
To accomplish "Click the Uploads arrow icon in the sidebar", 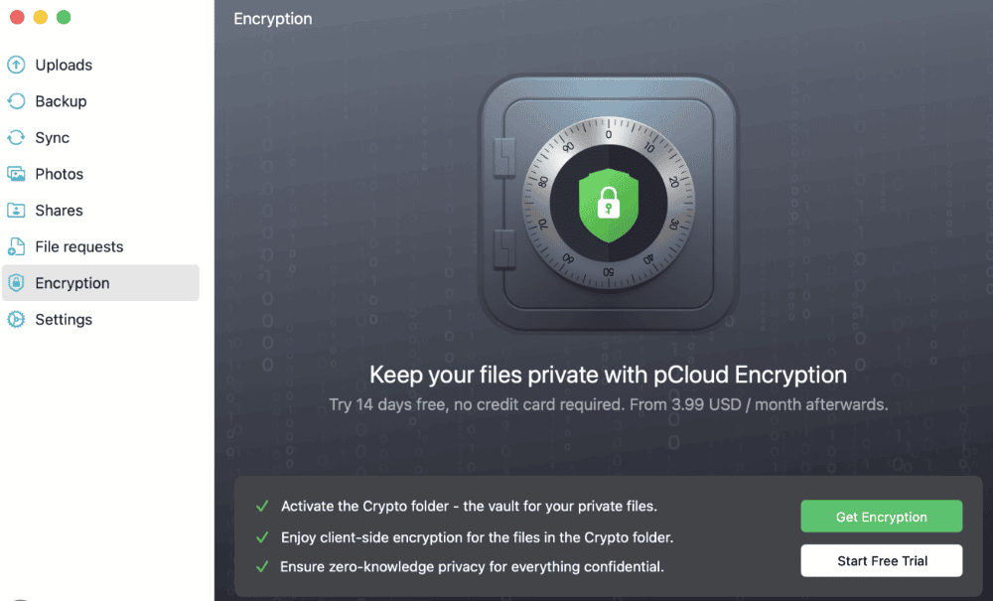I will (x=16, y=66).
